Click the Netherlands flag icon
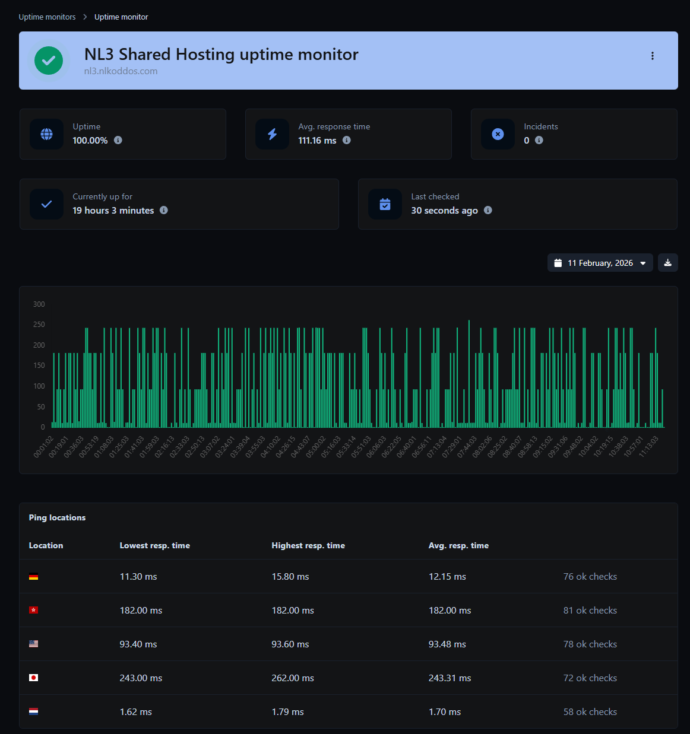This screenshot has width=690, height=734. (34, 711)
